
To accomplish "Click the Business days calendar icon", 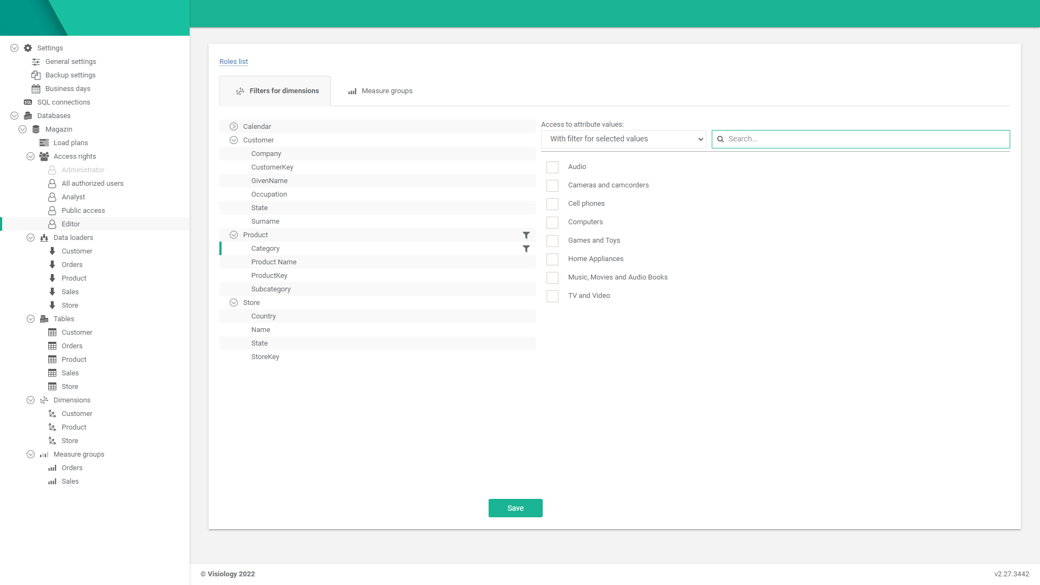I will (36, 89).
